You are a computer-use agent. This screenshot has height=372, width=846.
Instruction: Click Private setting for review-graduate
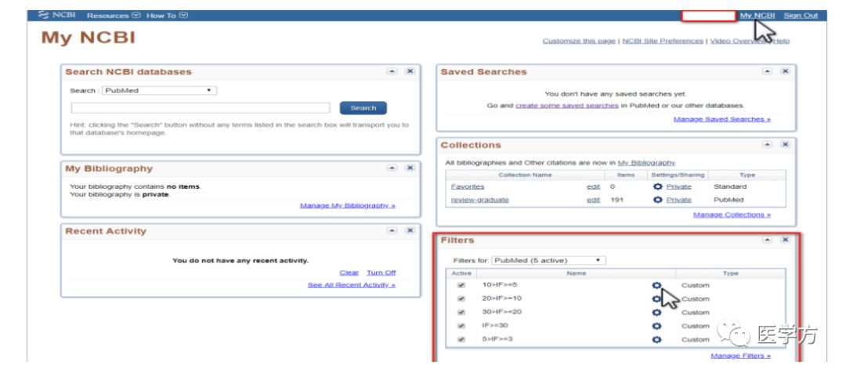point(678,200)
